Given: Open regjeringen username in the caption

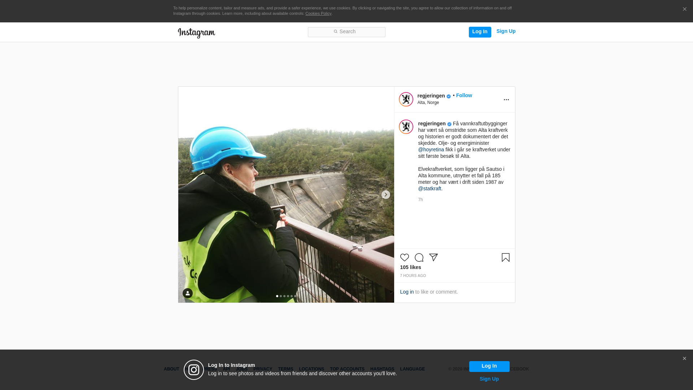Looking at the screenshot, I should click(x=432, y=123).
